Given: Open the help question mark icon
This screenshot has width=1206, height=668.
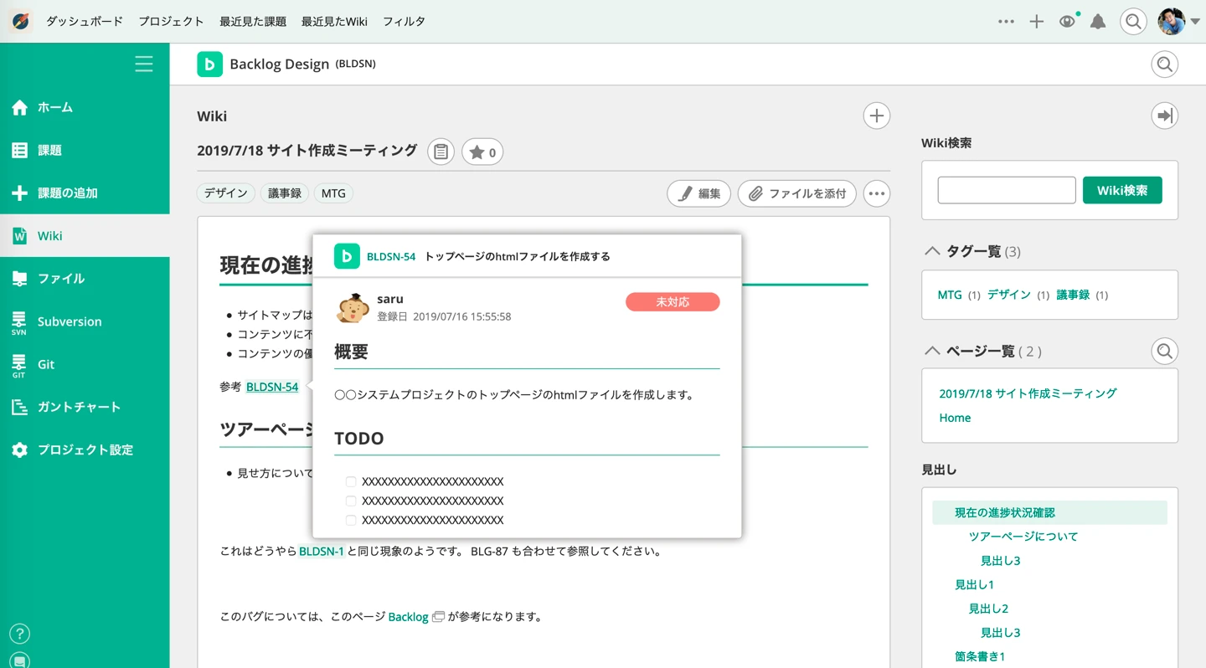Looking at the screenshot, I should coord(18,634).
